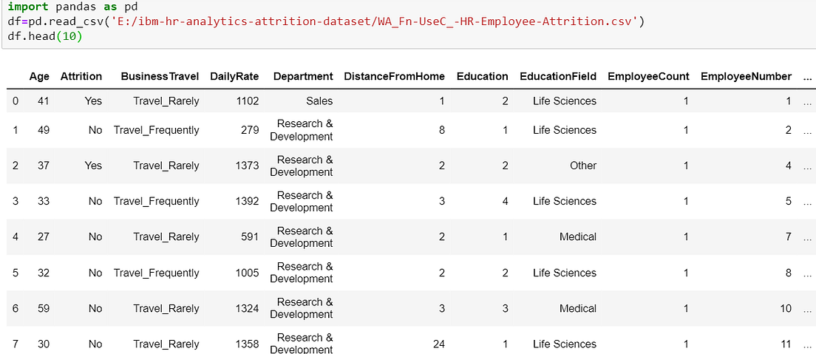This screenshot has width=816, height=354.
Task: Select DailyRate value 1392
Action: coord(247,201)
